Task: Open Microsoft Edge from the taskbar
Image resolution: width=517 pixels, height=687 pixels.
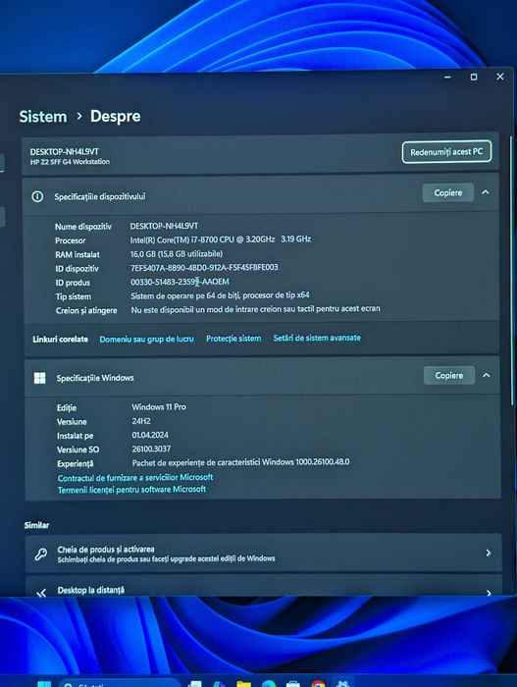Action: [x=268, y=684]
